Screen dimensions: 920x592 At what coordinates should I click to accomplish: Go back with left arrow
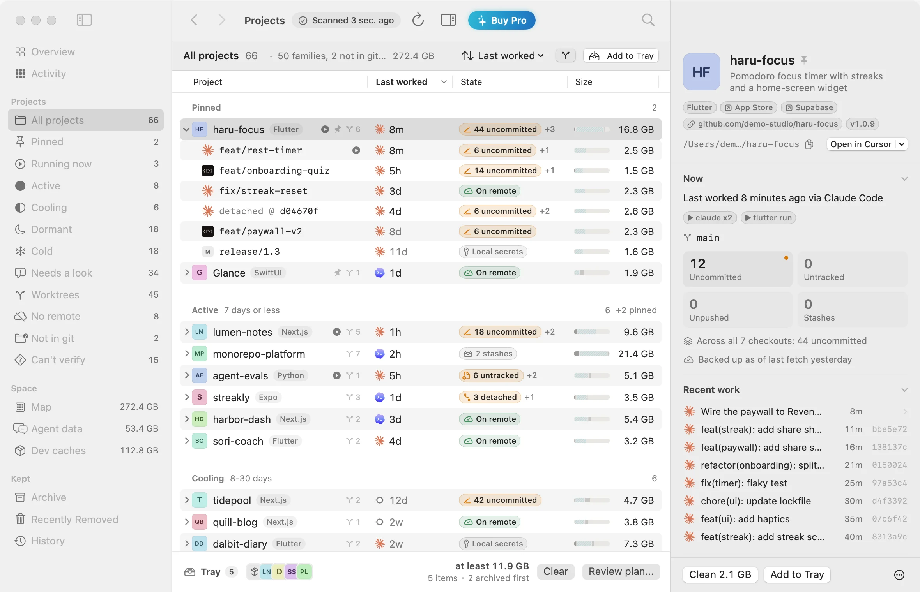coord(194,20)
